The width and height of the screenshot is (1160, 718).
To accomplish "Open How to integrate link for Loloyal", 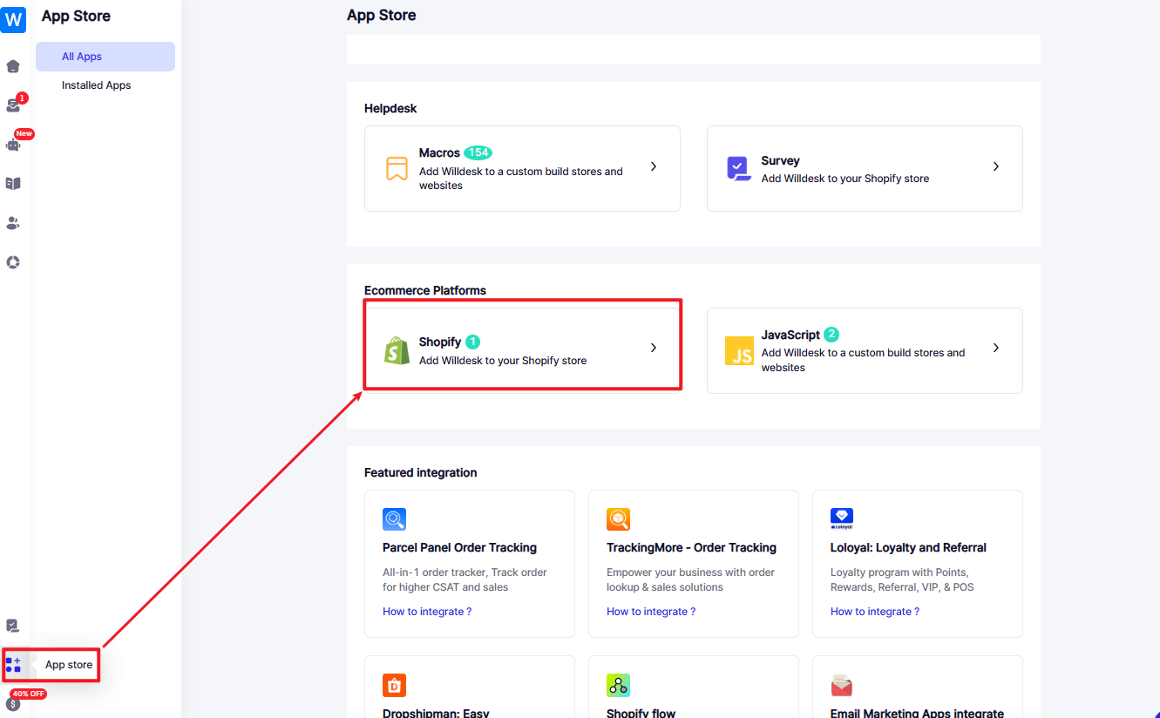I will click(875, 612).
